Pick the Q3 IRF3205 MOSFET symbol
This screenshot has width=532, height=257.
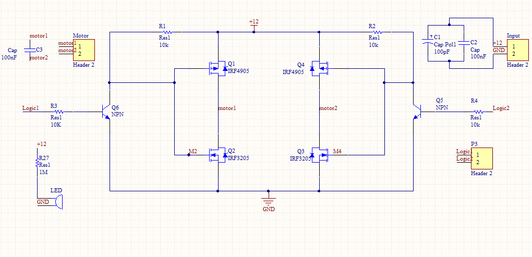(320, 155)
